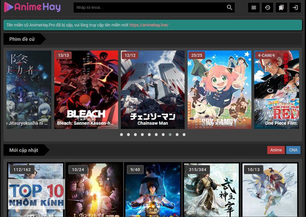Open the 112/162 episode card
This screenshot has height=217, width=306.
click(36, 190)
